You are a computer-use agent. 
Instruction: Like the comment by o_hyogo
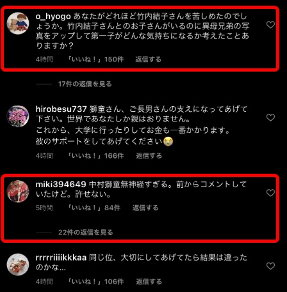point(270,25)
